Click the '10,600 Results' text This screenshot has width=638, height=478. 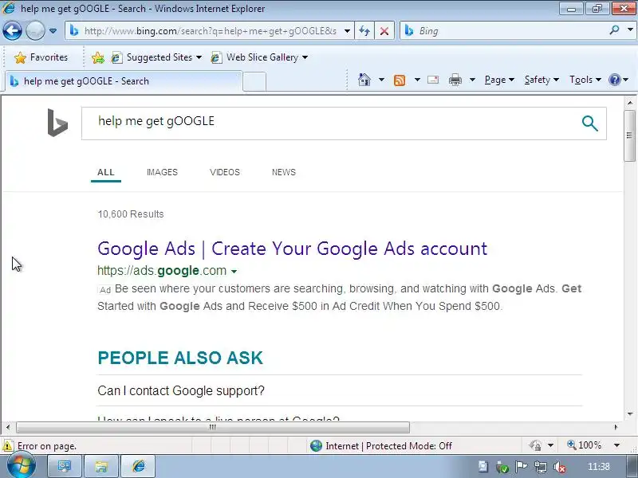coord(131,214)
